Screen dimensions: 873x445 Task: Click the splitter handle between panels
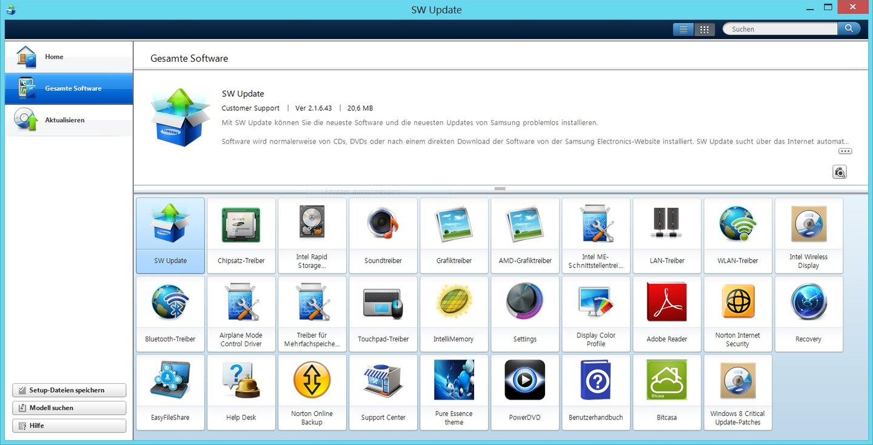pos(500,189)
